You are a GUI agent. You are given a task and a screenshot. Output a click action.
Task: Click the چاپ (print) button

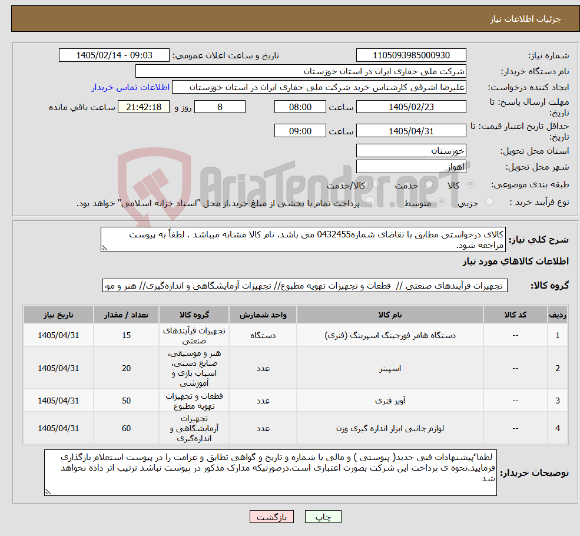(x=323, y=517)
